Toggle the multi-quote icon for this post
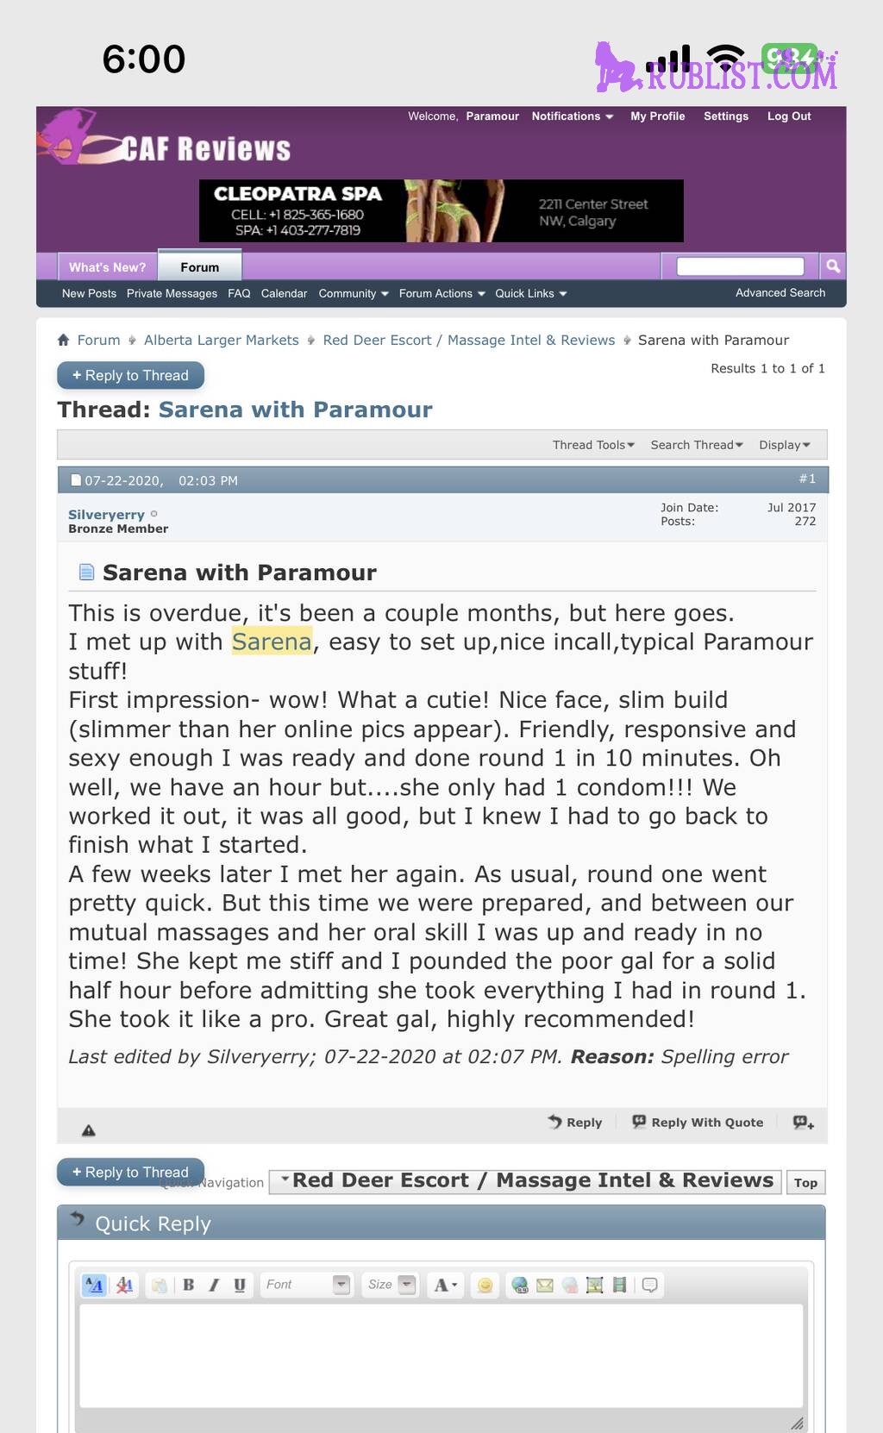883x1433 pixels. (803, 1122)
